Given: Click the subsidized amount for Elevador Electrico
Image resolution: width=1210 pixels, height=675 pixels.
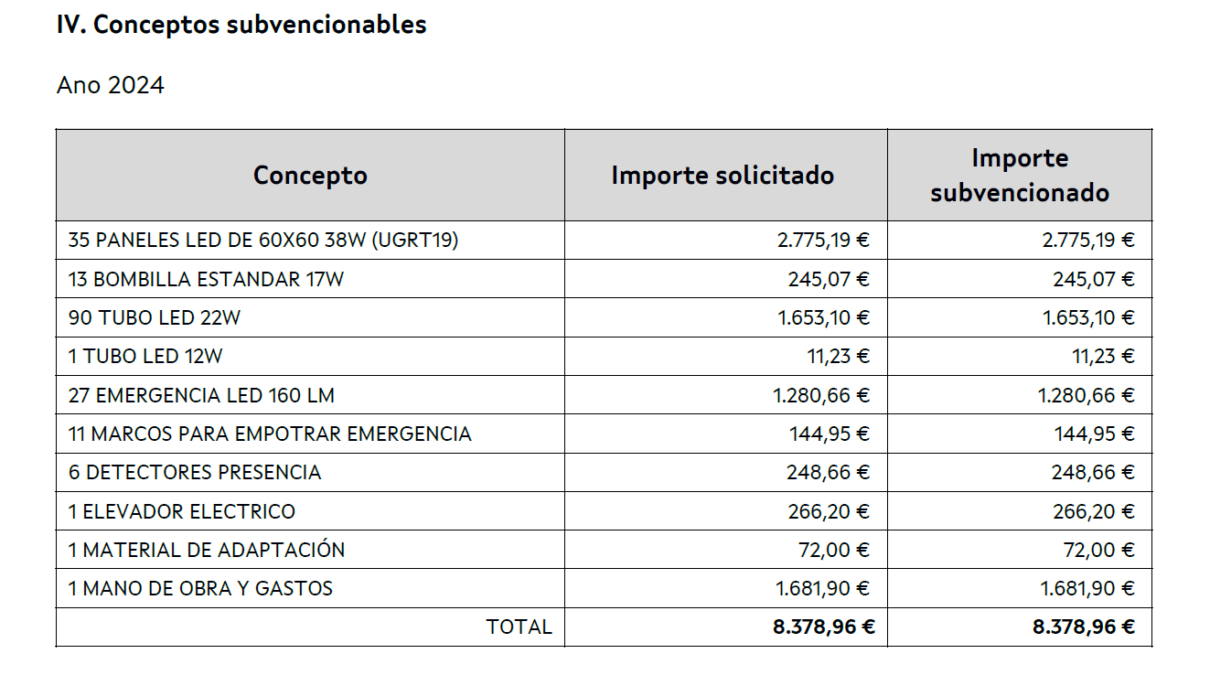Looking at the screenshot, I should [1093, 511].
